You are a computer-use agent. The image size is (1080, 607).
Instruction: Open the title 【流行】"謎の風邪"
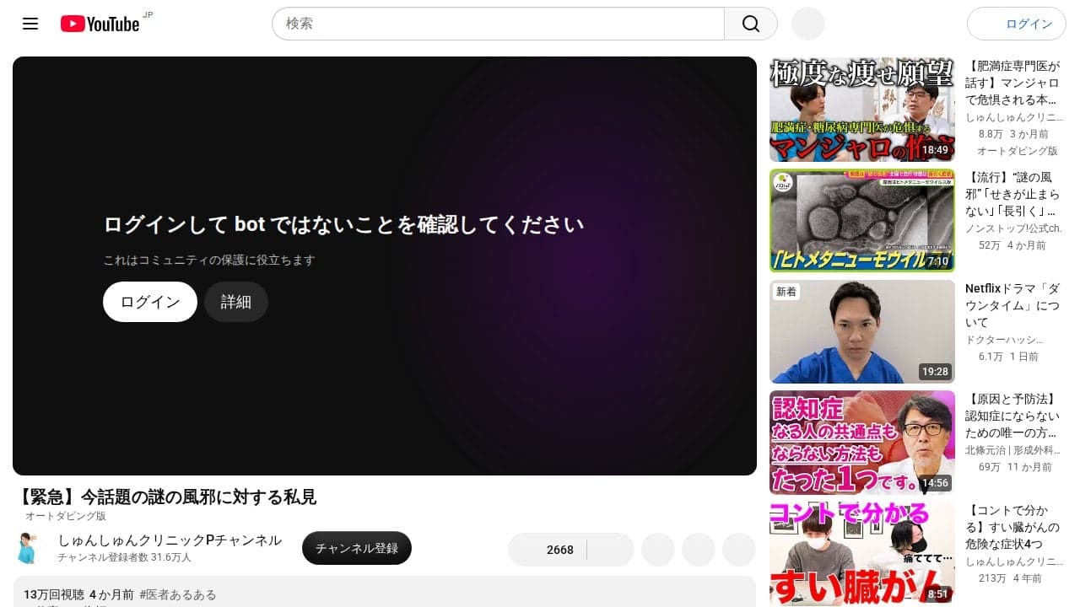(x=1012, y=194)
